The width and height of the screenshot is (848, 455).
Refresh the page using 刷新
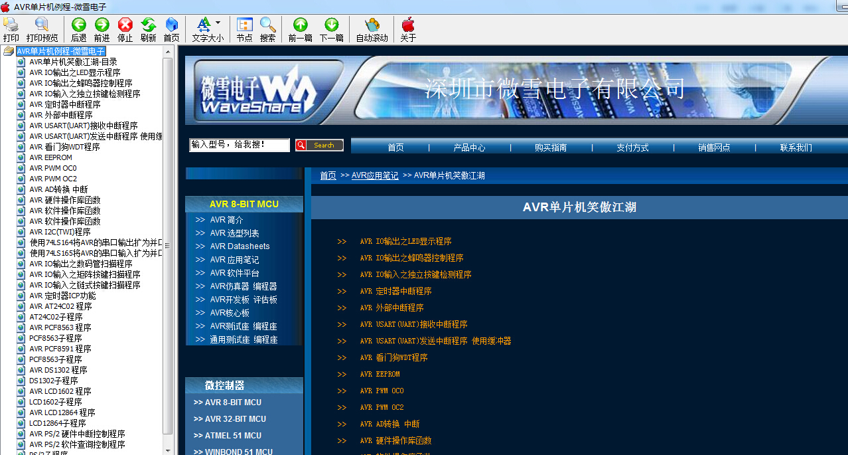[x=149, y=25]
